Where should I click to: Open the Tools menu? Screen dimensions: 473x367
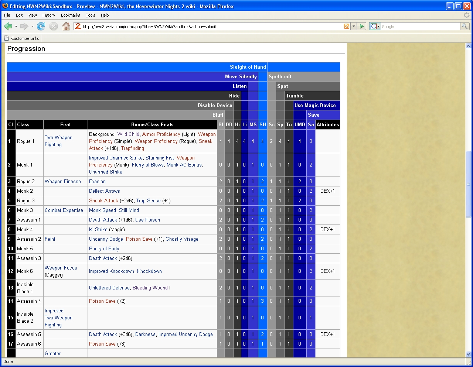click(91, 15)
